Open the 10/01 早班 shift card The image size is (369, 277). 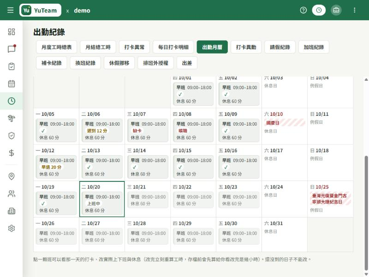[x=193, y=94]
